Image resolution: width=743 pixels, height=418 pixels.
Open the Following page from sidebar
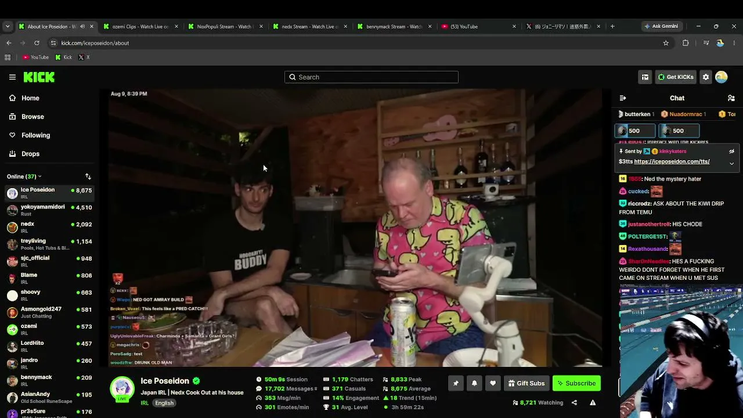tap(35, 135)
